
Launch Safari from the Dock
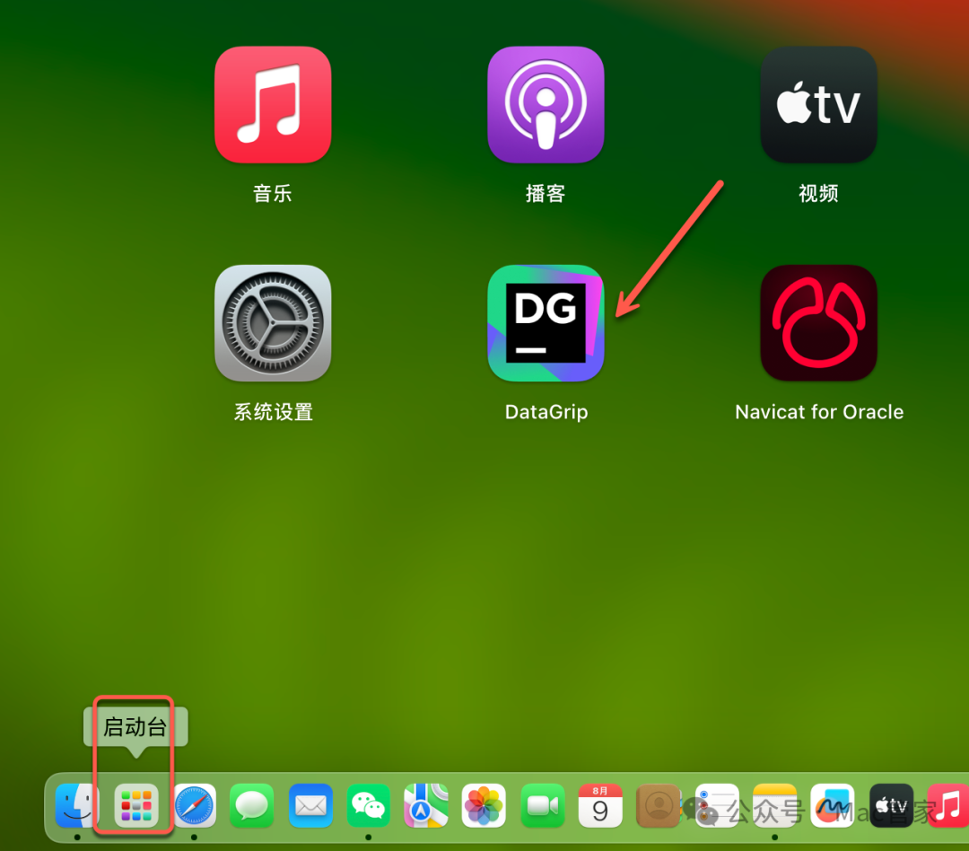194,805
